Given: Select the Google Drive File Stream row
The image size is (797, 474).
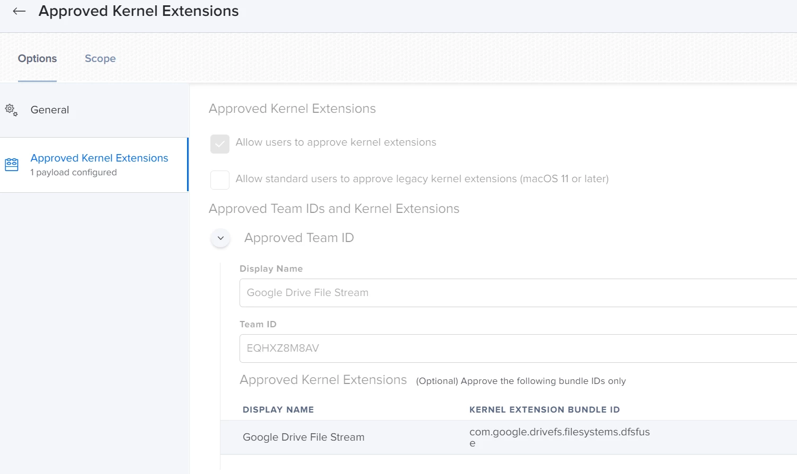Looking at the screenshot, I should pyautogui.click(x=304, y=437).
